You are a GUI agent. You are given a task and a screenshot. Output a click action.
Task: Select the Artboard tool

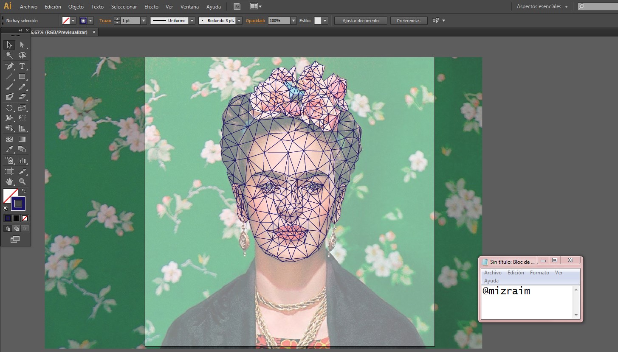9,171
